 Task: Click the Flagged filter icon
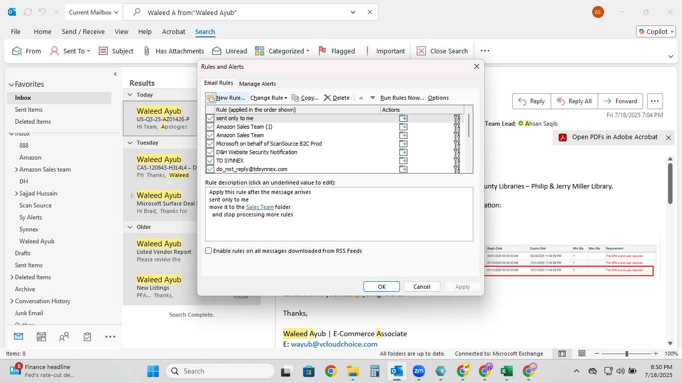tap(337, 51)
